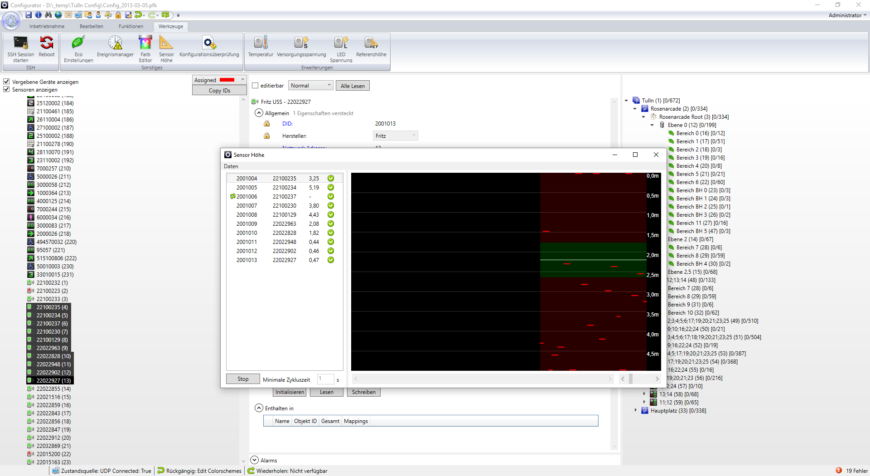This screenshot has height=476, width=870.
Task: Collapse the Allgemein section
Action: 259,113
